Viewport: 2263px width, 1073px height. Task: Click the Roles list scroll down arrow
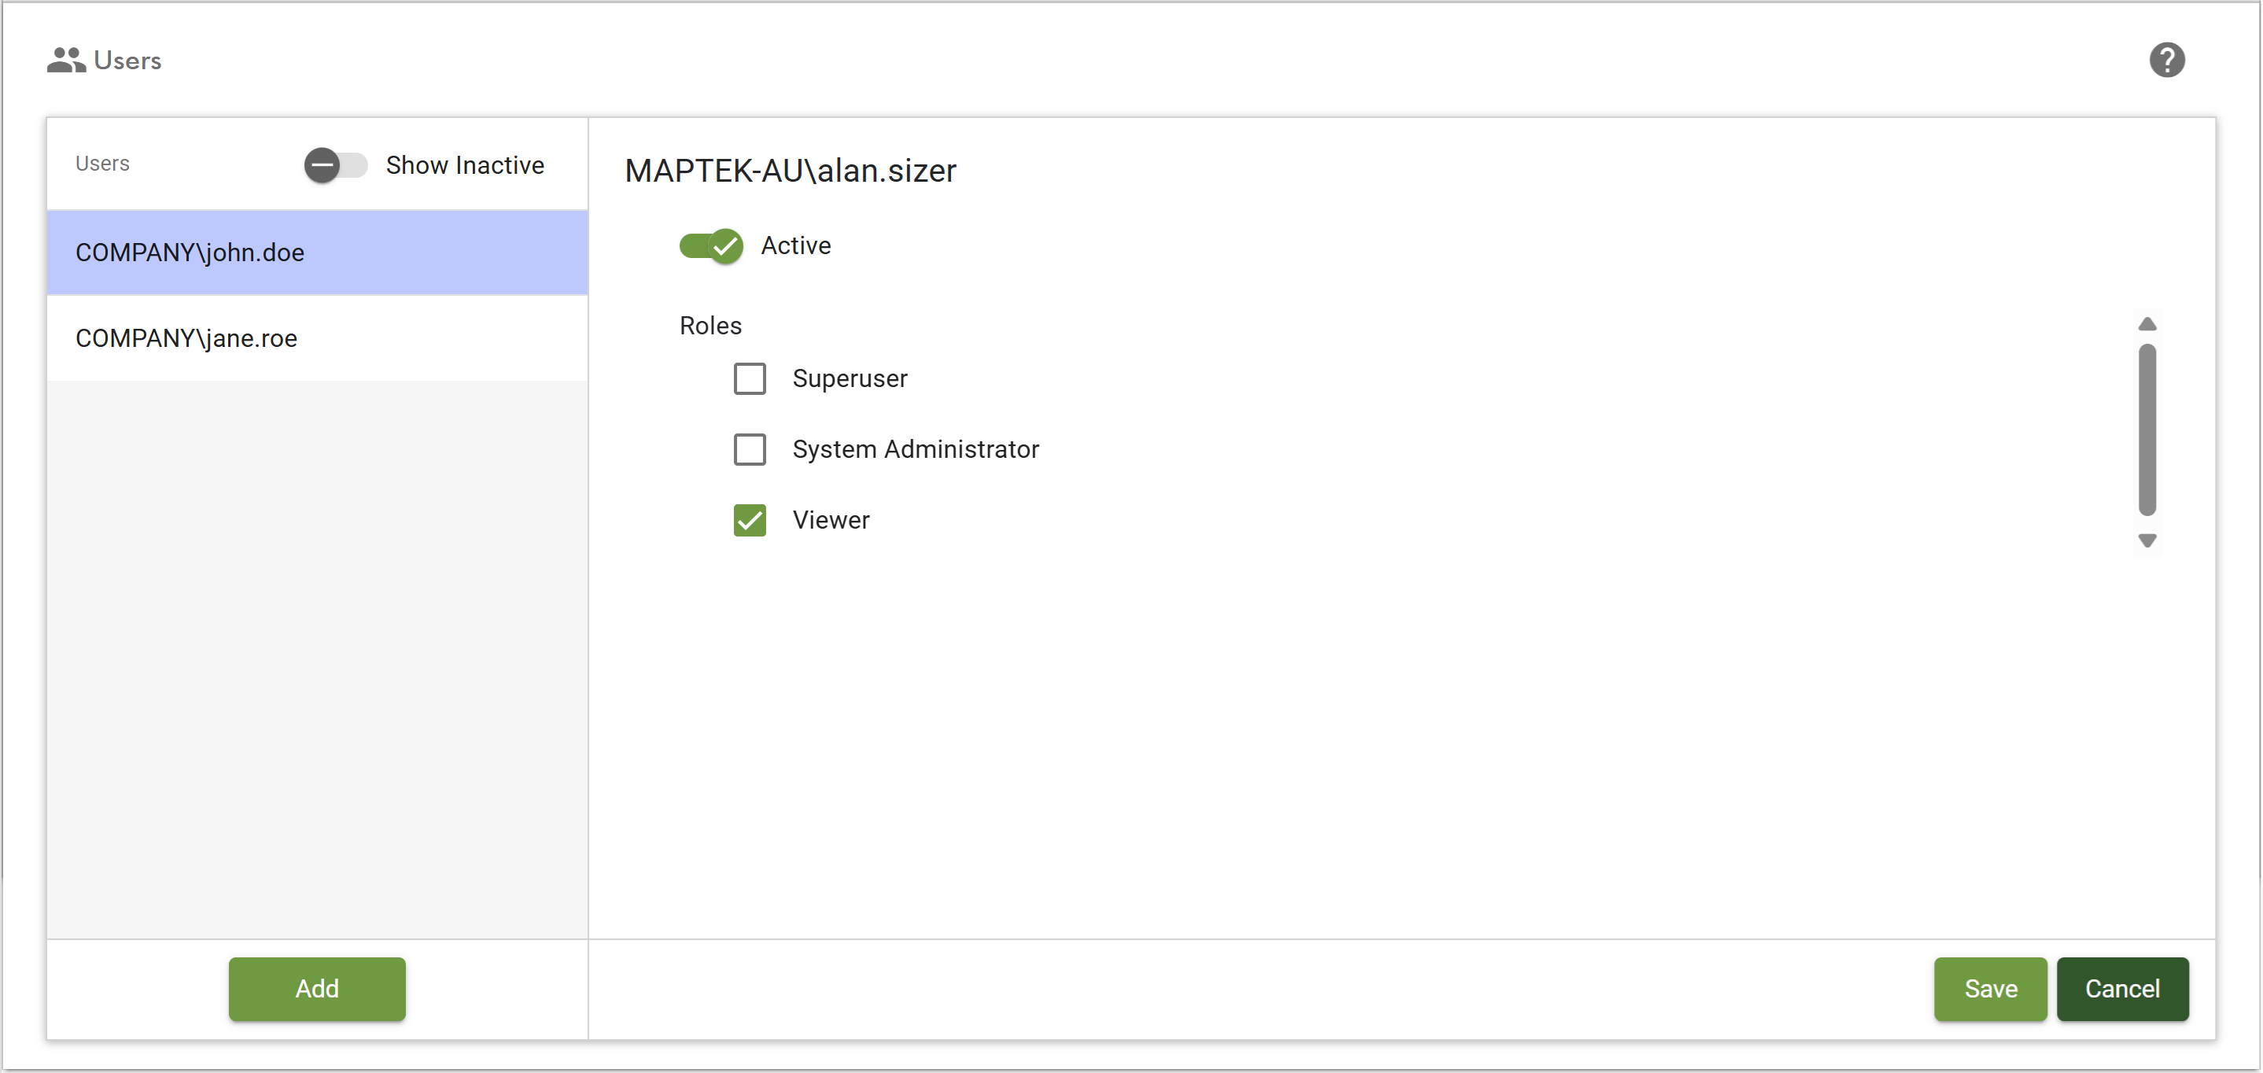2147,540
